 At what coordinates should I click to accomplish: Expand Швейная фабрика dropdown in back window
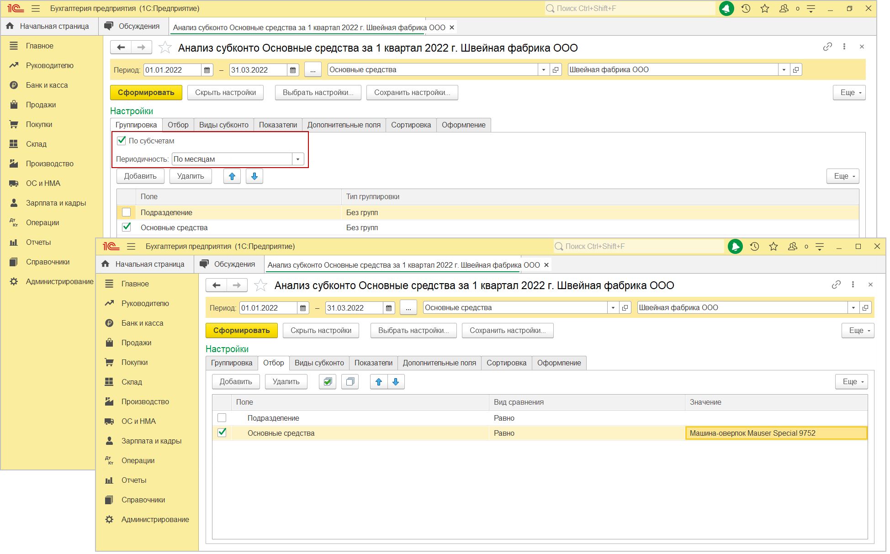coord(784,70)
